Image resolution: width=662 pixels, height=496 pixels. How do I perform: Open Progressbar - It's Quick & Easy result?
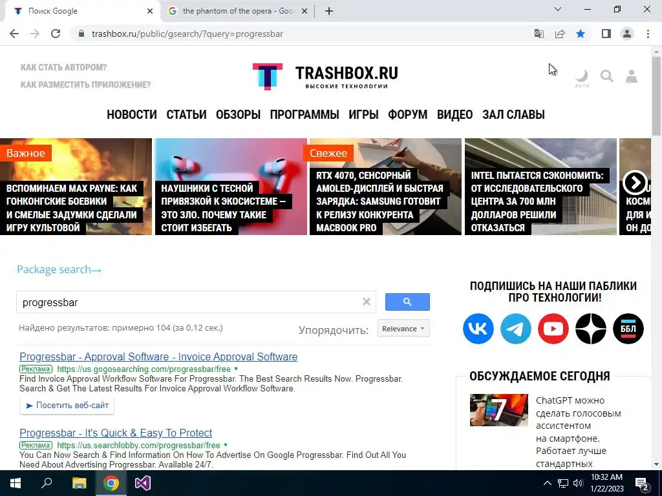point(116,433)
